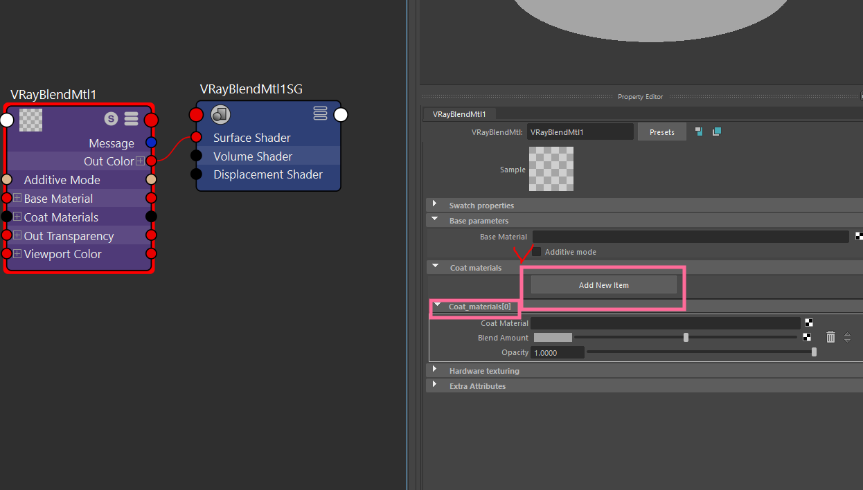Click the view-mode lines icon on VRayBlendMtl1SG node
The width and height of the screenshot is (863, 490).
pyautogui.click(x=320, y=113)
